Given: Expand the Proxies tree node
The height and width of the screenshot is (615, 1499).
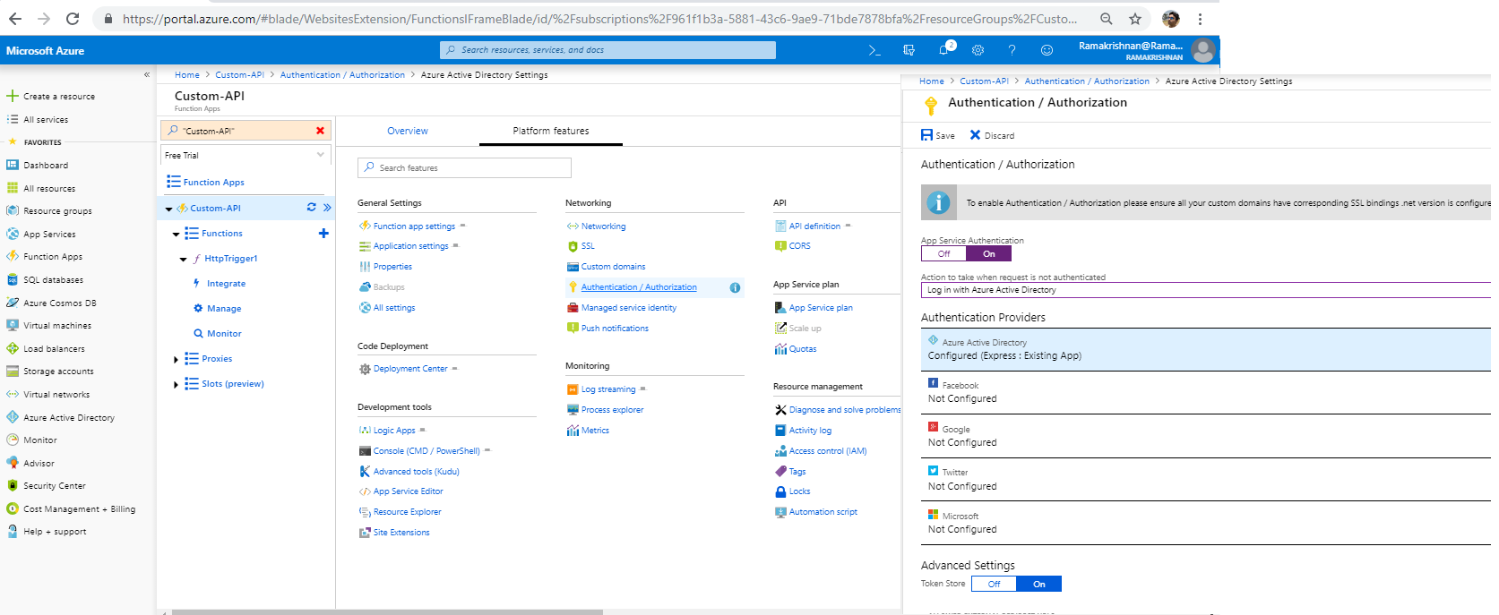Looking at the screenshot, I should point(176,359).
